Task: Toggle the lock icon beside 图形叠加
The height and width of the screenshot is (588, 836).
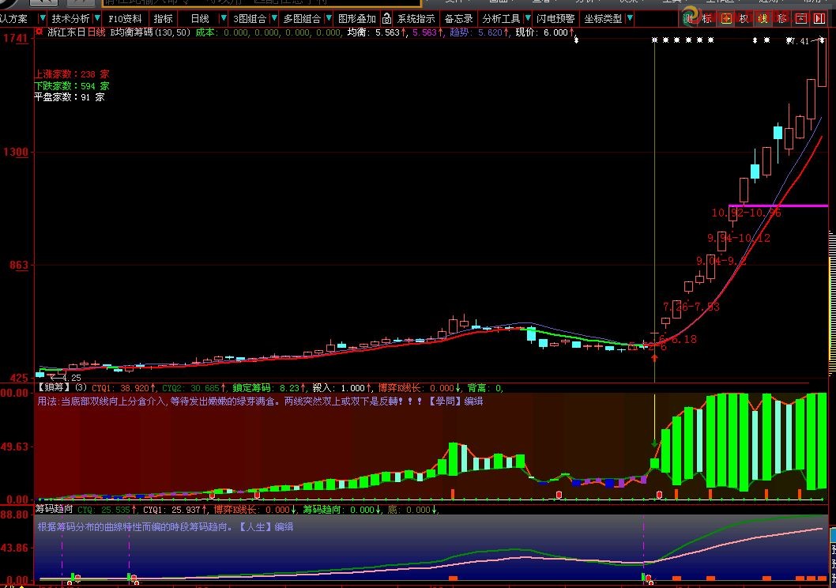Action: click(x=386, y=19)
